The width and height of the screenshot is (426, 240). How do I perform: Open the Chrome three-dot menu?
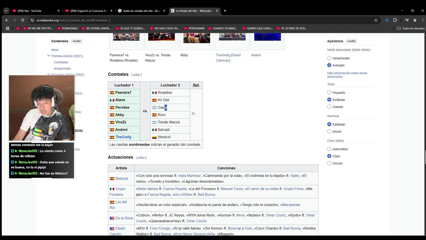pos(423,20)
